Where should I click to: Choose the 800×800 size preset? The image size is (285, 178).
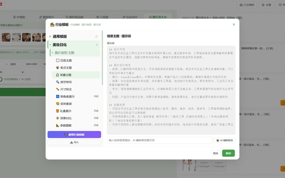(x=32, y=64)
